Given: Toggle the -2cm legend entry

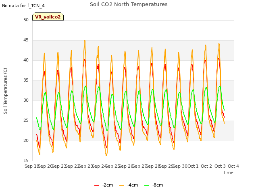Looking at the screenshot, I should (104, 185).
